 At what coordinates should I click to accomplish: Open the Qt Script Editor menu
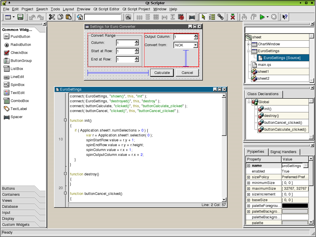coord(106,9)
